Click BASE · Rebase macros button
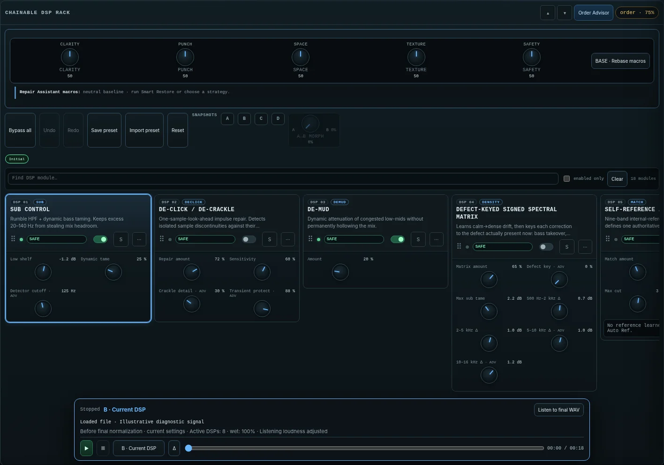The image size is (664, 465). coord(620,61)
